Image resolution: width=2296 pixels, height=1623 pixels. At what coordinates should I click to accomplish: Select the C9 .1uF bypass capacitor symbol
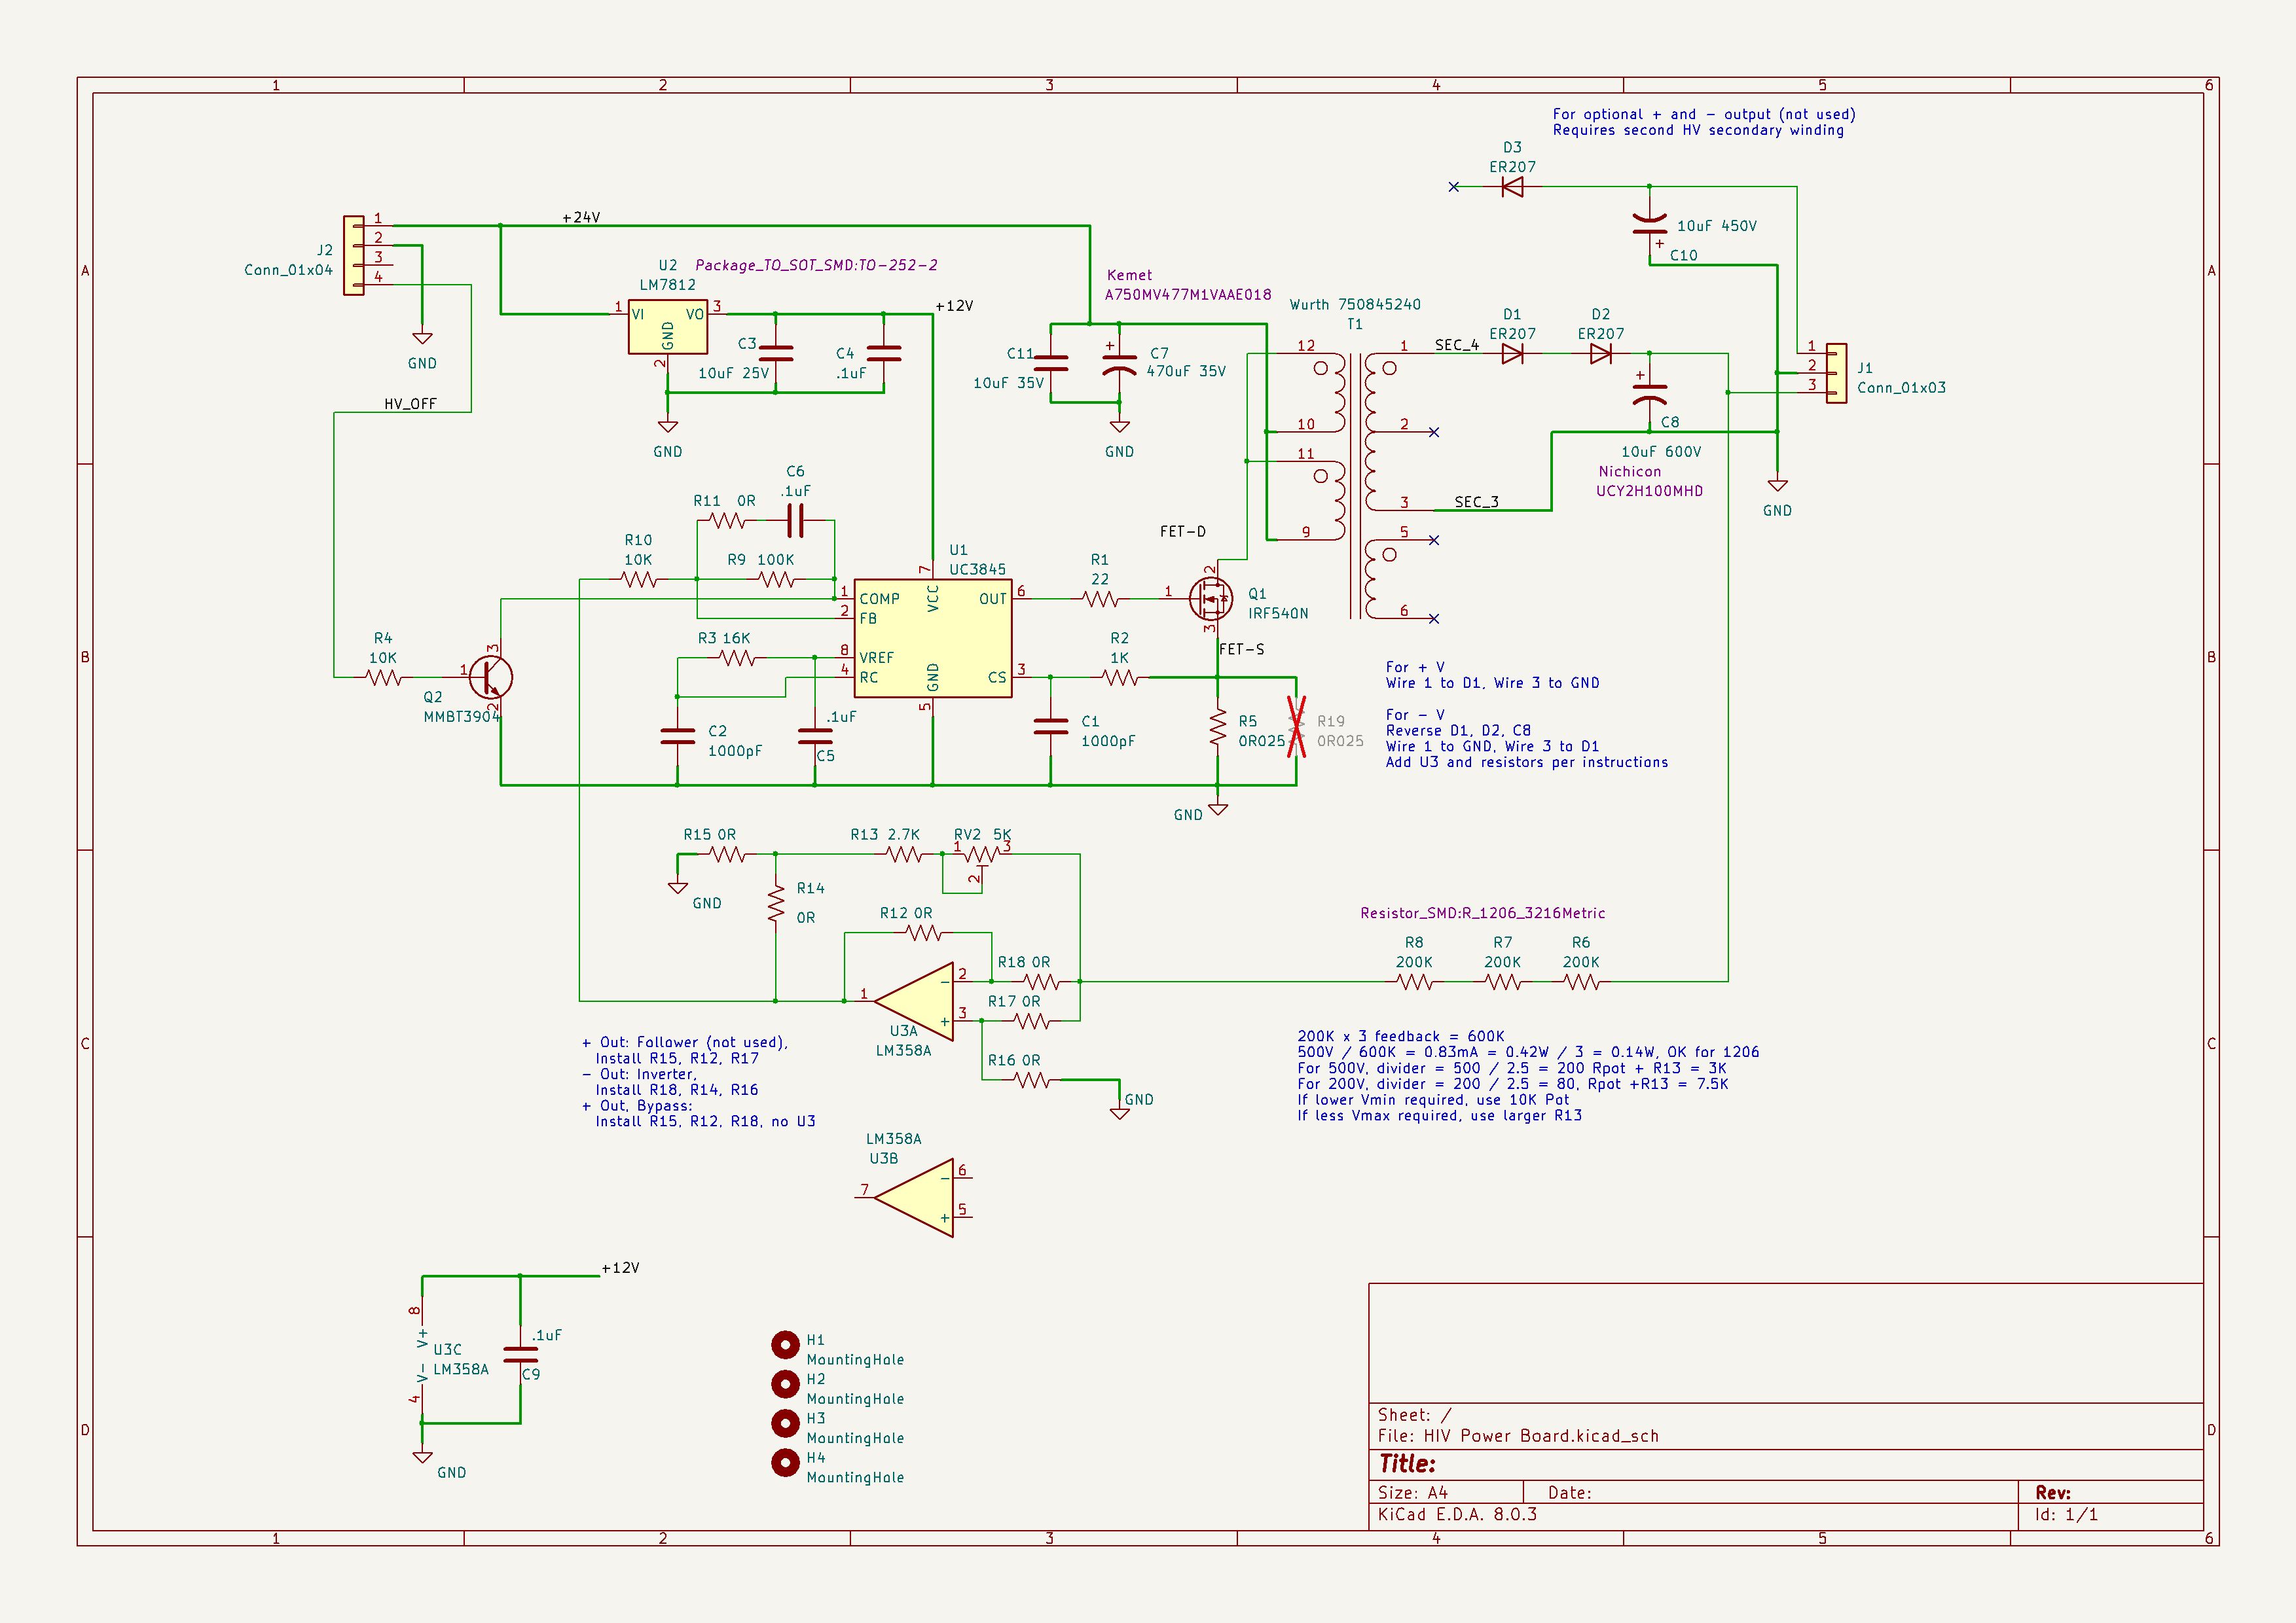(x=520, y=1354)
